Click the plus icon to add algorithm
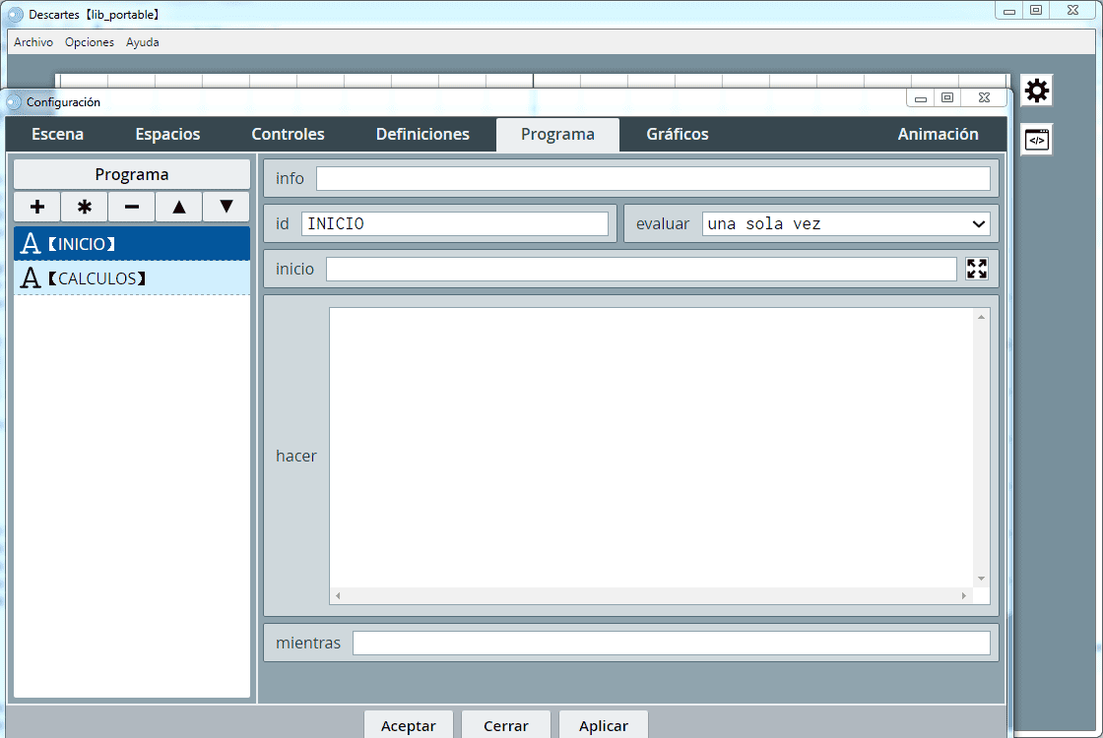The width and height of the screenshot is (1103, 738). click(37, 207)
